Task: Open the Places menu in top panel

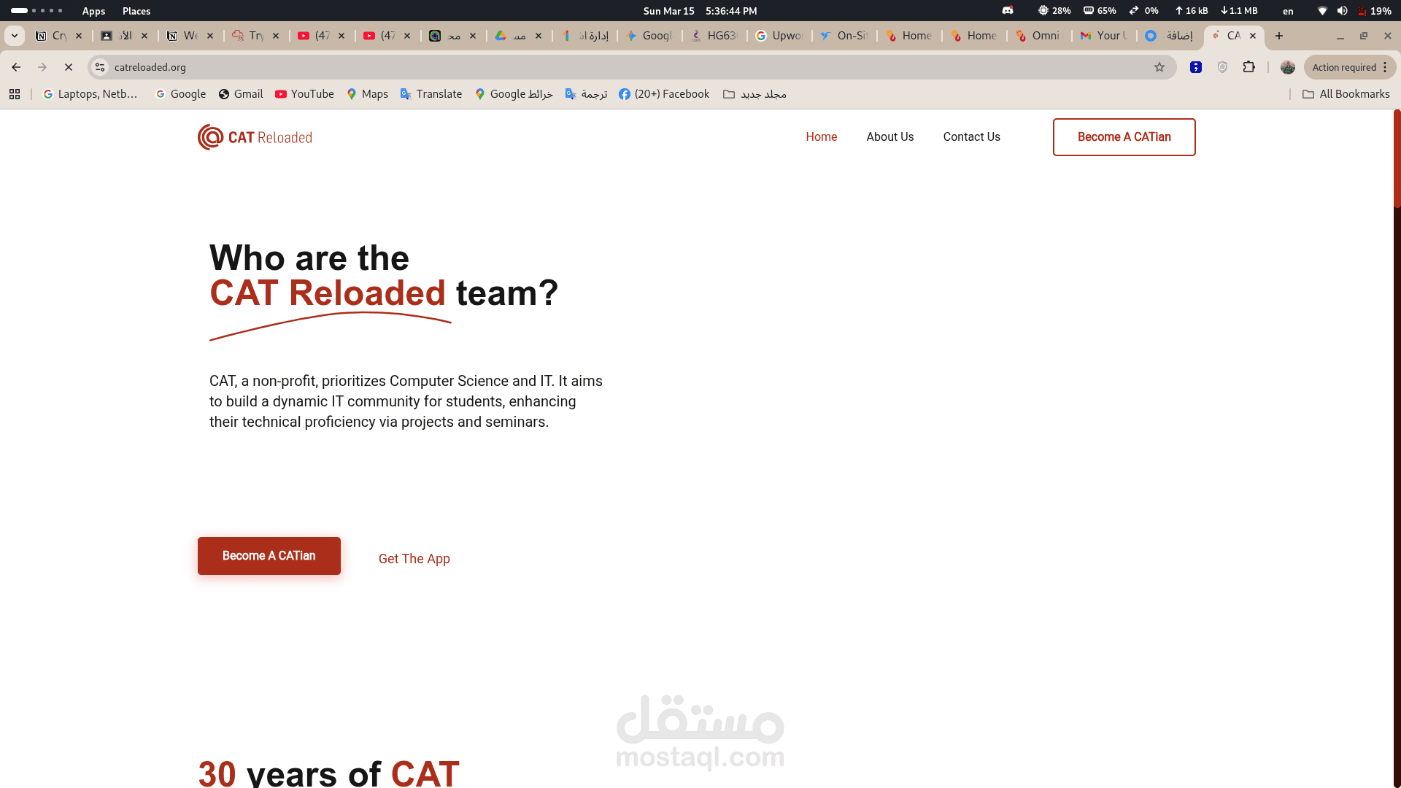Action: coord(136,11)
